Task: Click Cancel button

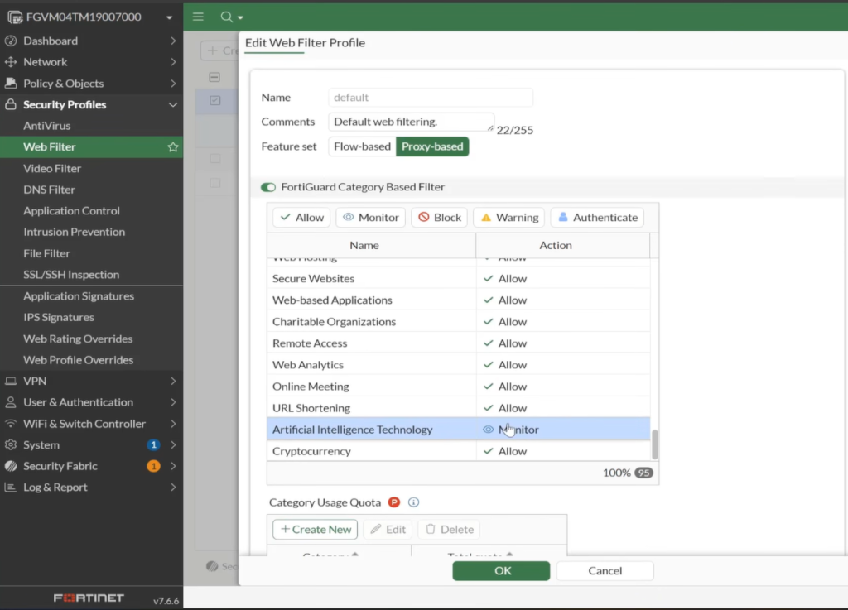Action: click(605, 571)
